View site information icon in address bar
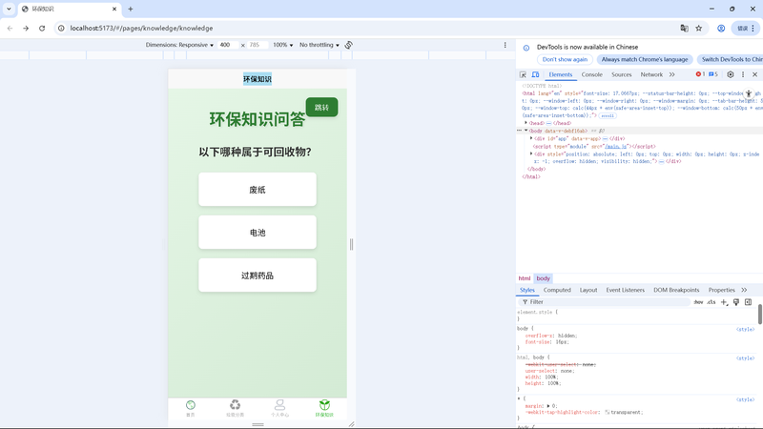This screenshot has width=763, height=429. [61, 29]
